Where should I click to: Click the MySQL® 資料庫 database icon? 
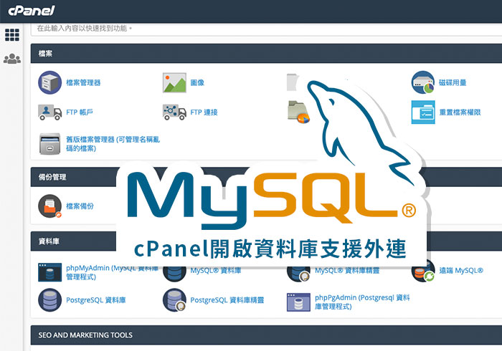pyautogui.click(x=174, y=274)
